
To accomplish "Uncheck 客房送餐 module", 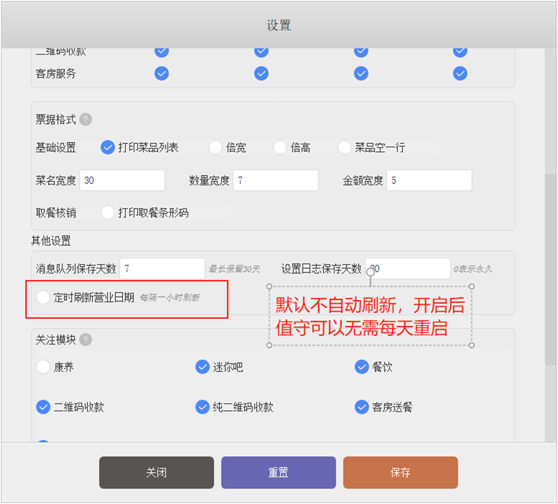I will (361, 407).
